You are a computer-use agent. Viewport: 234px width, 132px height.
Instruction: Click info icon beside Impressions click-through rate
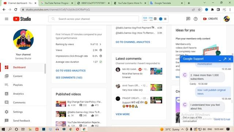point(101,56)
